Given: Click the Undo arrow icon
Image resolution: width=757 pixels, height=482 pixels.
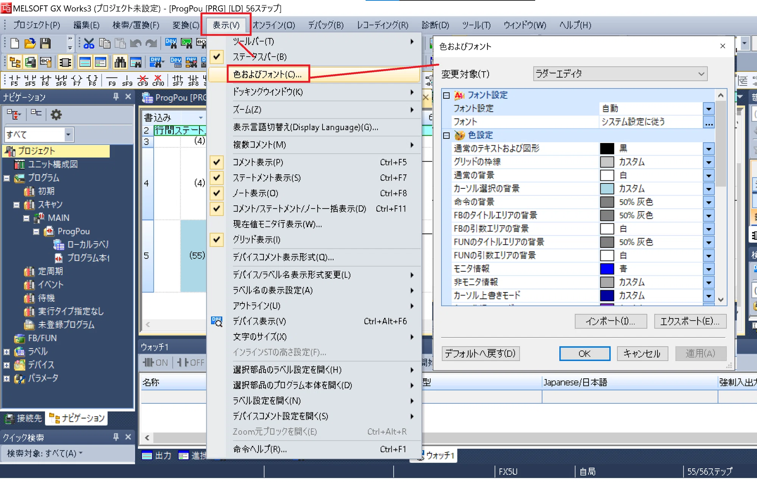Looking at the screenshot, I should (136, 43).
